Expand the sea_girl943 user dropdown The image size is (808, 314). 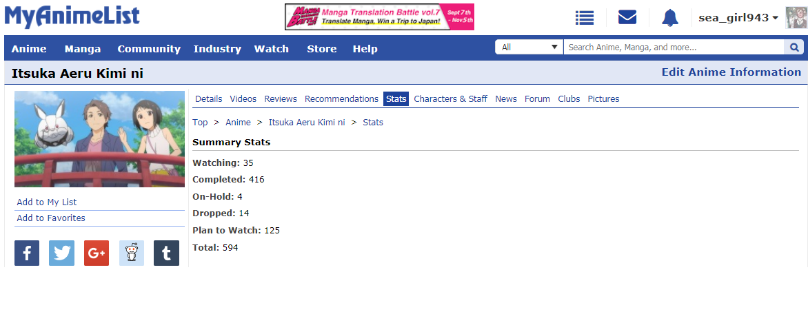738,17
